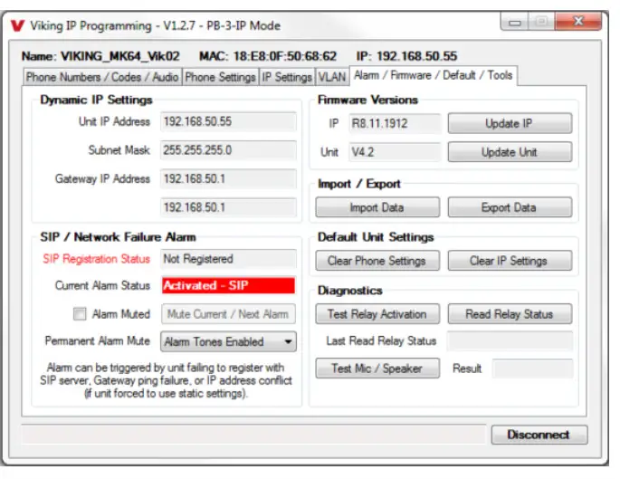Image resolution: width=620 pixels, height=479 pixels.
Task: Click the Current Alarm Status label
Action: (x=102, y=285)
